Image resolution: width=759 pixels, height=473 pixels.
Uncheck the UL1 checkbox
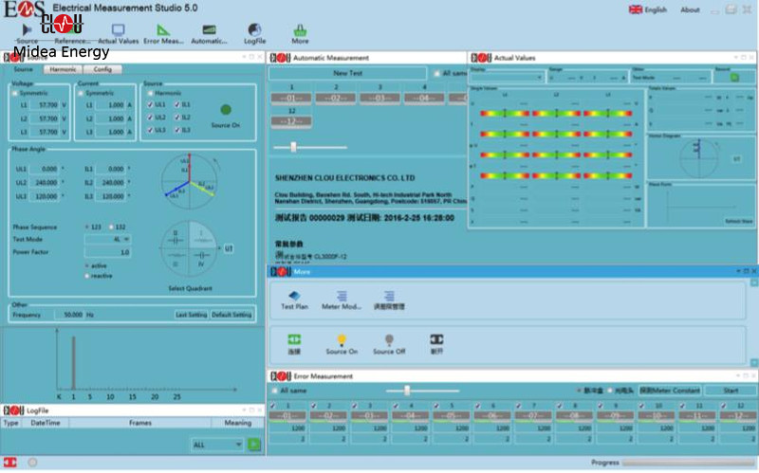(x=150, y=104)
